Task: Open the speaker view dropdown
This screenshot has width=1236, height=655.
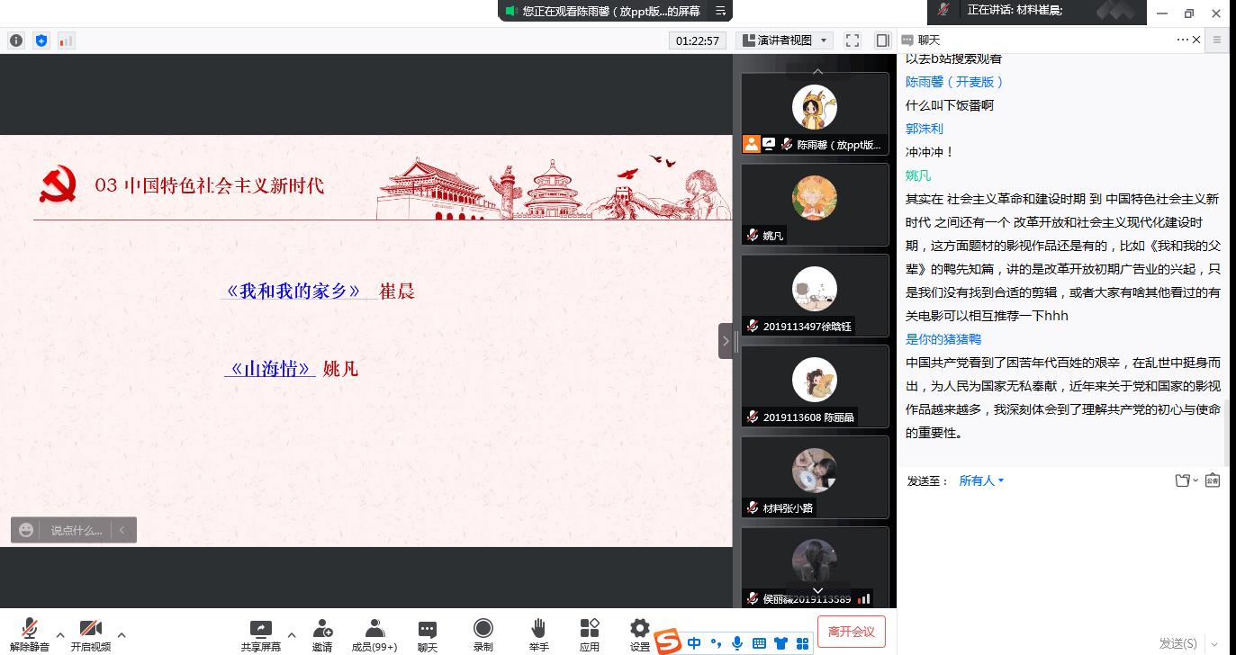Action: coord(784,40)
